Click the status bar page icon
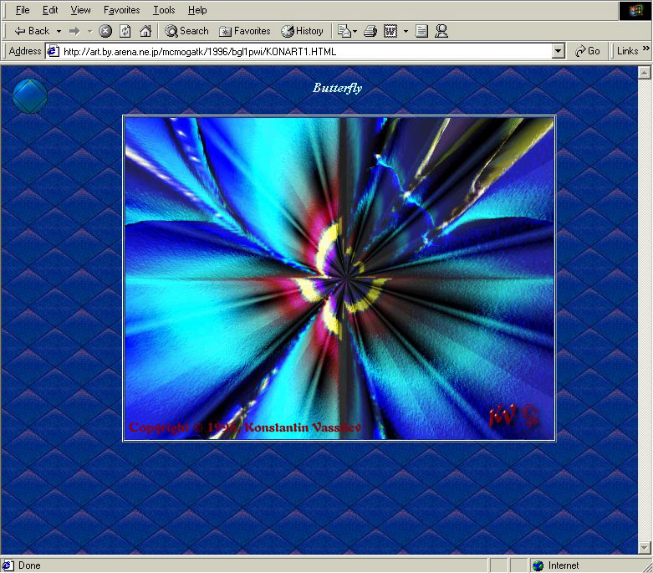This screenshot has height=573, width=653. pos(8,565)
